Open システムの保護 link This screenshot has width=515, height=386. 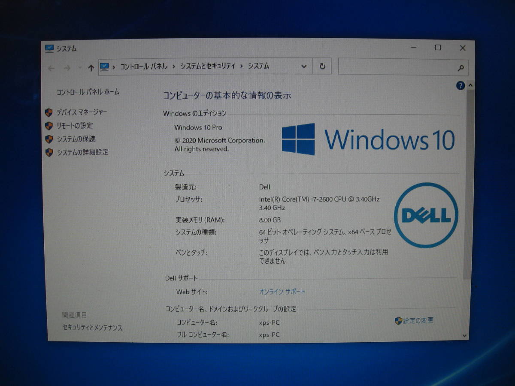pyautogui.click(x=76, y=139)
